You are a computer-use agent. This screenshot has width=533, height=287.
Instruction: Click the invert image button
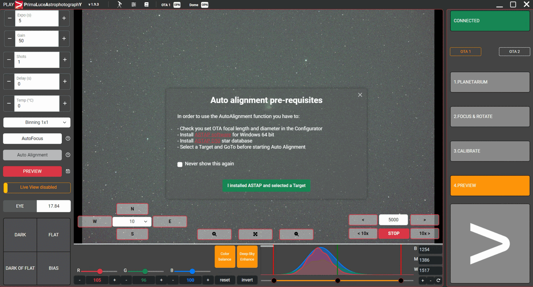tap(247, 280)
